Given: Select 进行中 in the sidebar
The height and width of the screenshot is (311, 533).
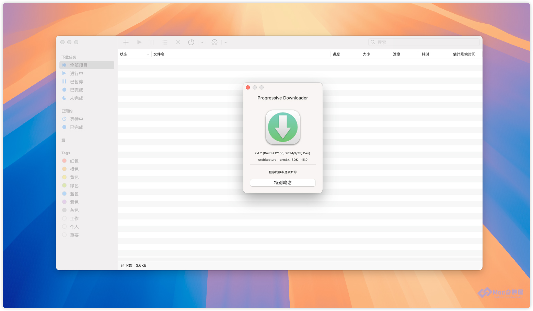Looking at the screenshot, I should point(87,73).
